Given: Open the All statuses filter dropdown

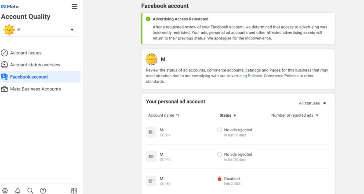Looking at the screenshot, I should click(313, 103).
